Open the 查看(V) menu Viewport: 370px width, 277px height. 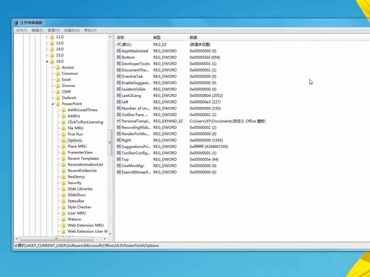[x=53, y=30]
